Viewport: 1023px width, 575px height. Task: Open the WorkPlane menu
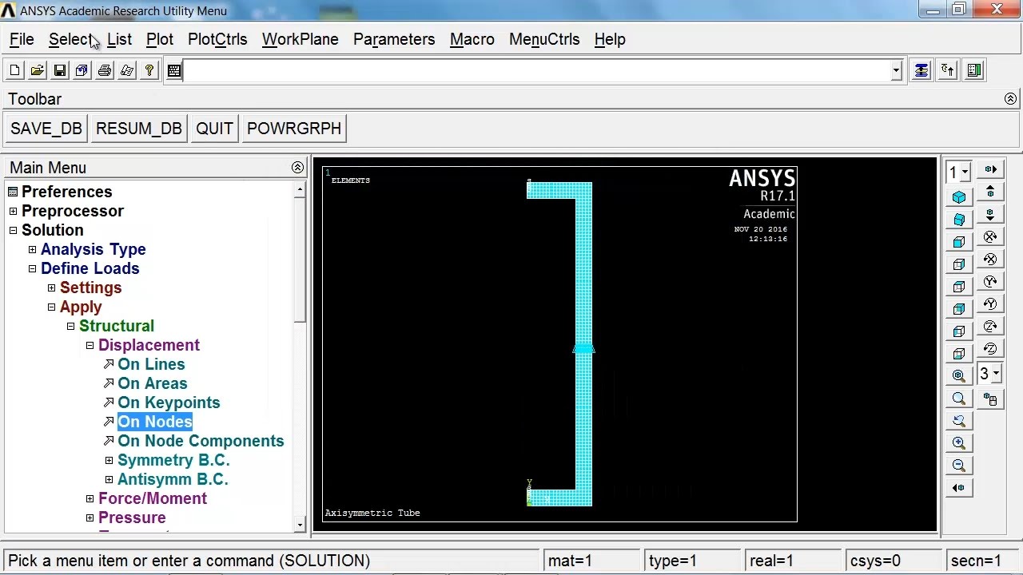(300, 39)
